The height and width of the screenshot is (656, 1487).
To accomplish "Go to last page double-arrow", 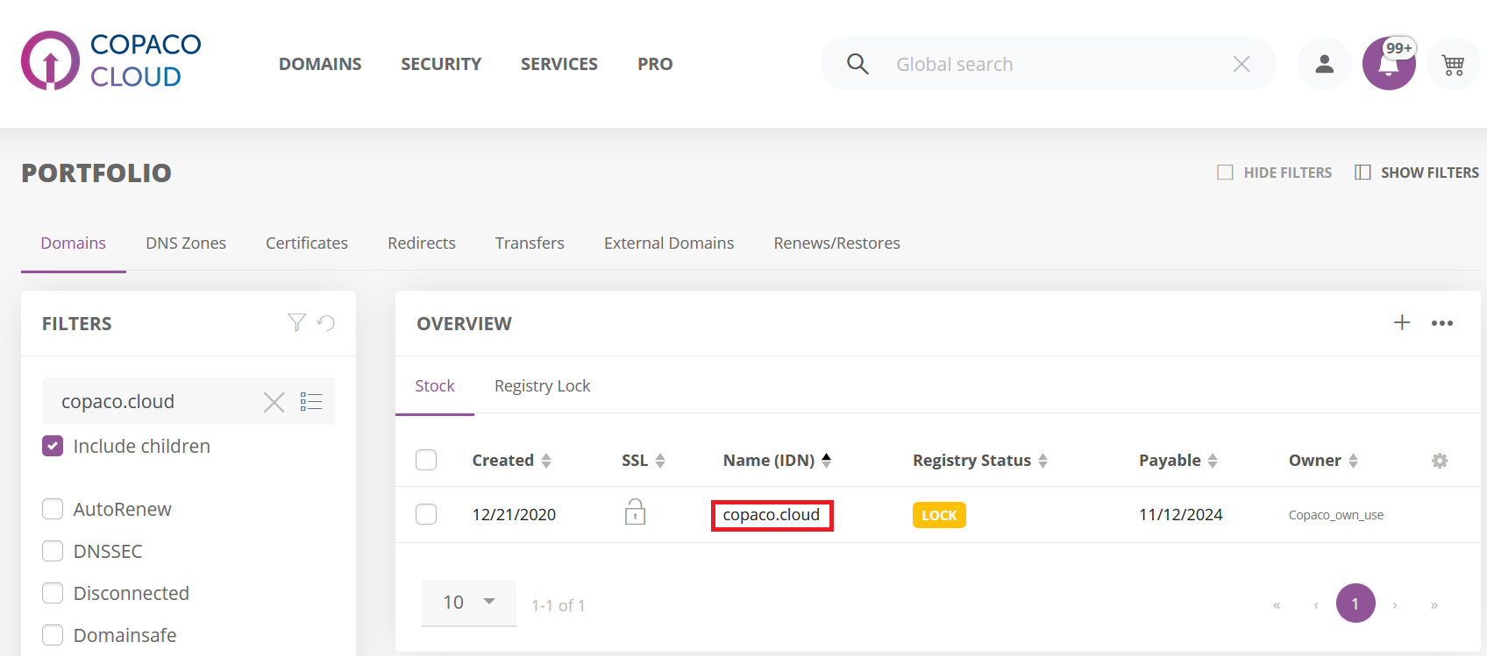I will (x=1434, y=604).
